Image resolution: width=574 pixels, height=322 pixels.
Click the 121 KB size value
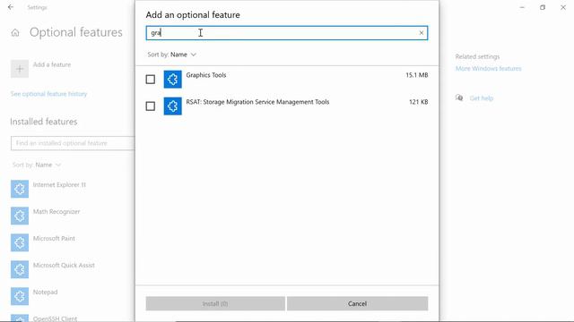(419, 102)
